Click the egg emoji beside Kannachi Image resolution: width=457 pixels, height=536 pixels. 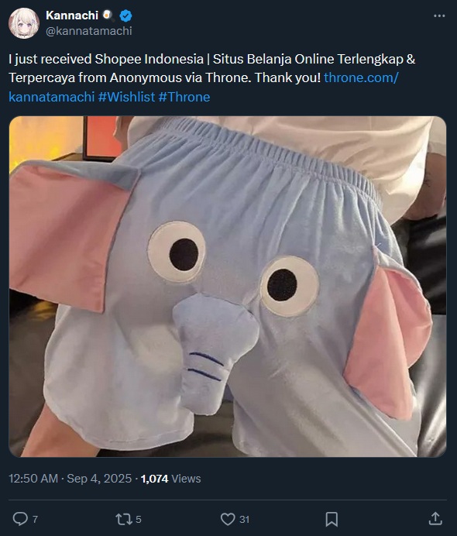click(x=108, y=15)
